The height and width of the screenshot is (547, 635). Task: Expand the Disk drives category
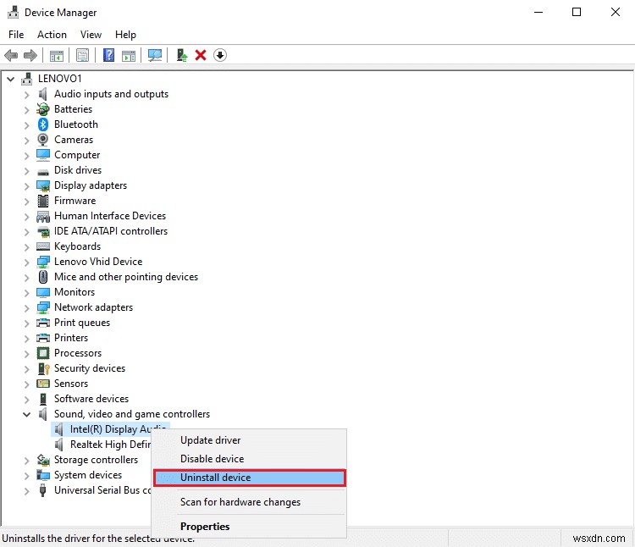(27, 171)
